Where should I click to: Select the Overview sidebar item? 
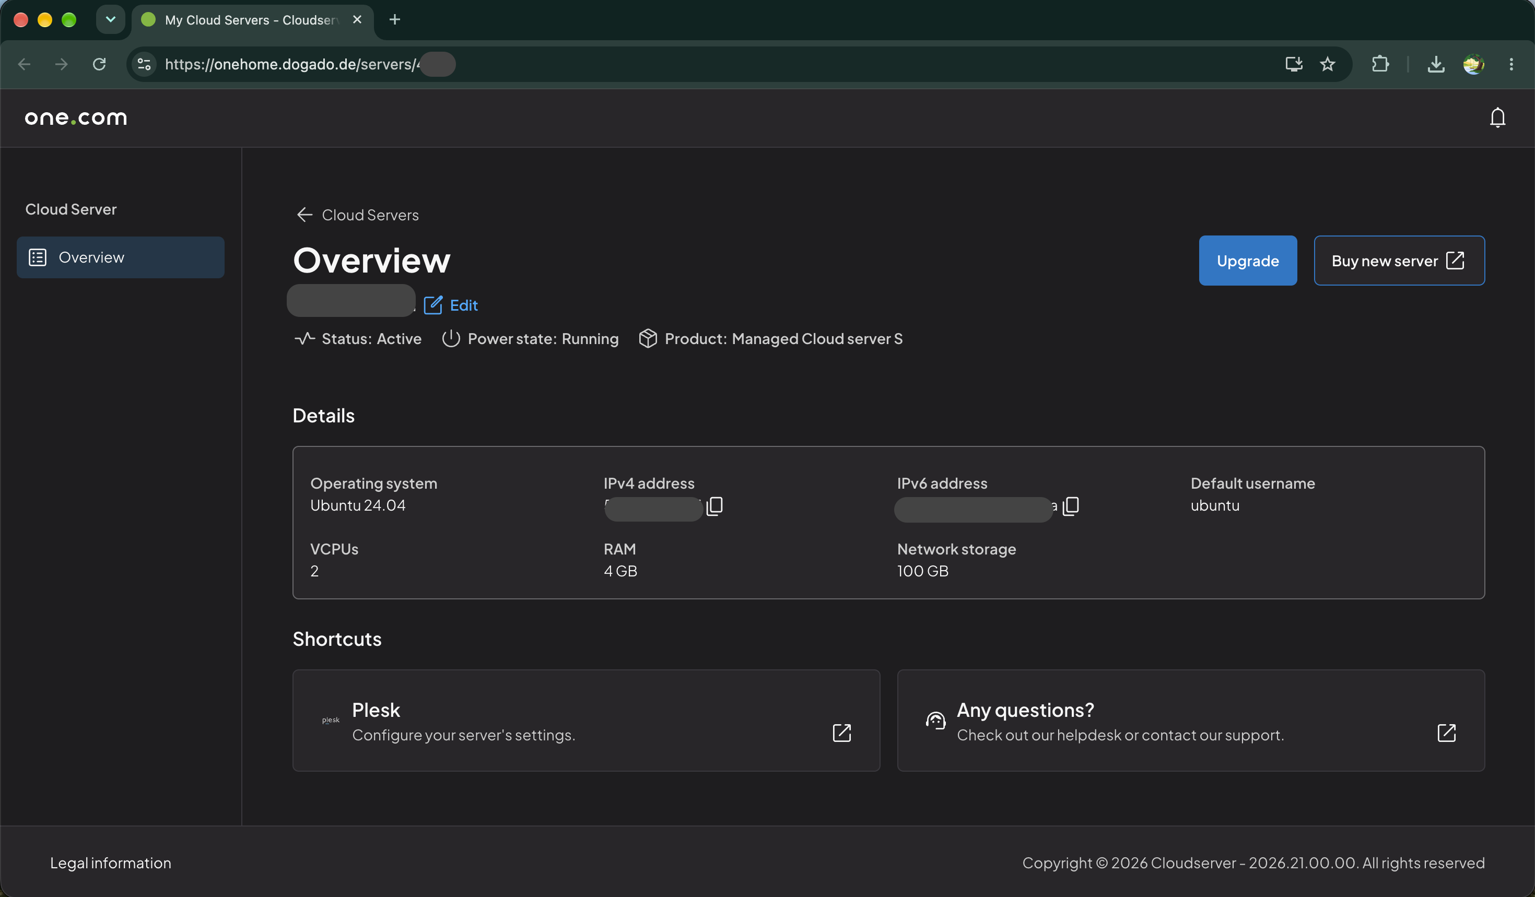click(x=121, y=257)
